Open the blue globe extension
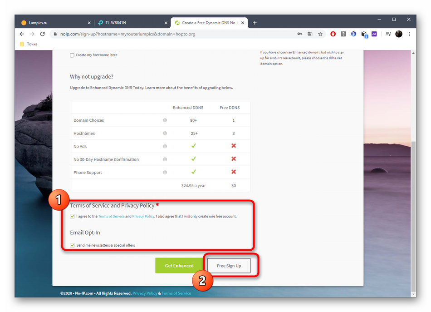This screenshot has width=431, height=312. click(x=353, y=34)
